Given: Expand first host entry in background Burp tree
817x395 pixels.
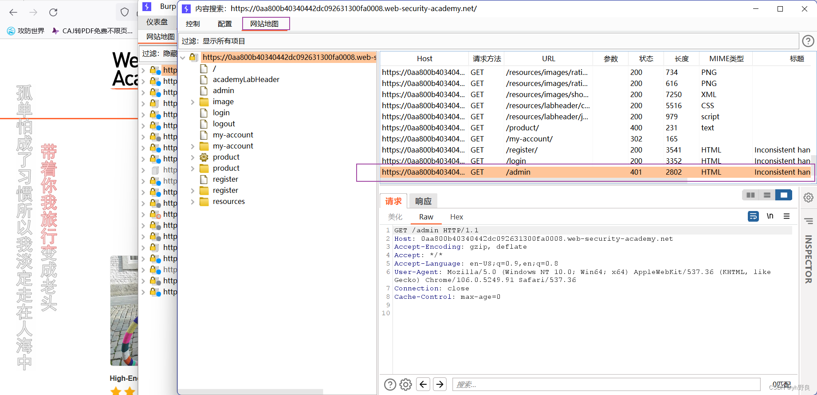Looking at the screenshot, I should point(143,70).
